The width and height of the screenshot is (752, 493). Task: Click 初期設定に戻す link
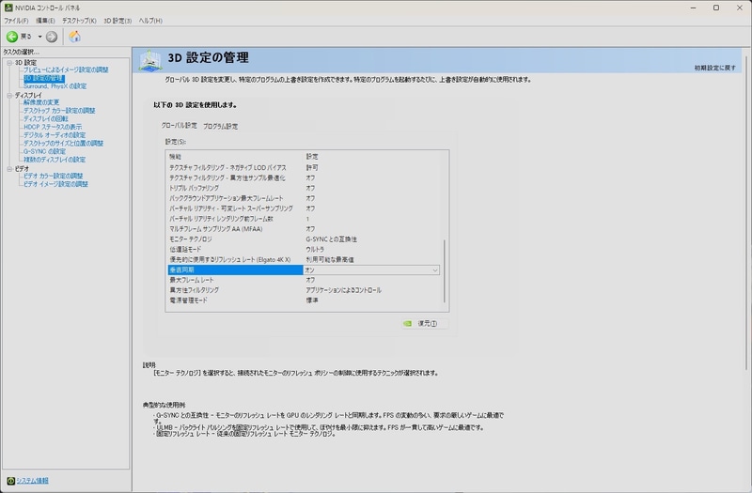pos(714,68)
